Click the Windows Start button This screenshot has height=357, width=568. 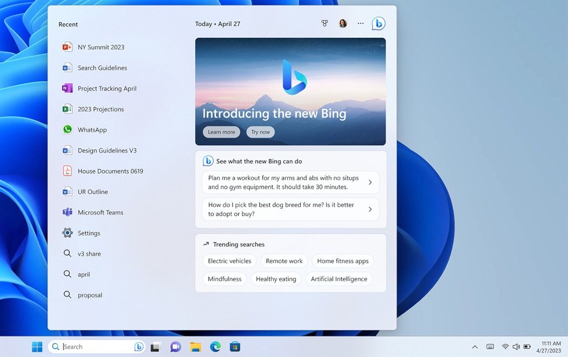(37, 347)
